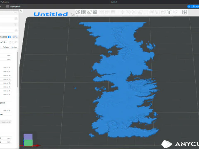
Task: Open the Cut tool
Action: [x=146, y=12]
